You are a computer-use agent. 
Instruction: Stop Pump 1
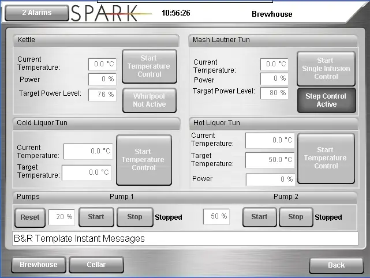[x=134, y=217]
